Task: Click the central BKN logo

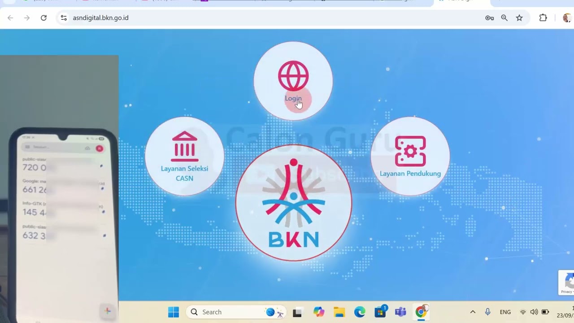Action: [x=294, y=202]
